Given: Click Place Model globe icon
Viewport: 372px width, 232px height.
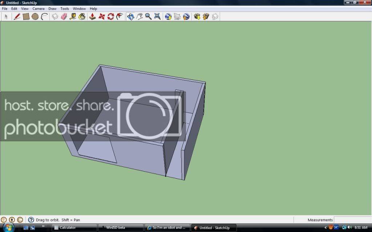Looking at the screenshot, I should 186,17.
